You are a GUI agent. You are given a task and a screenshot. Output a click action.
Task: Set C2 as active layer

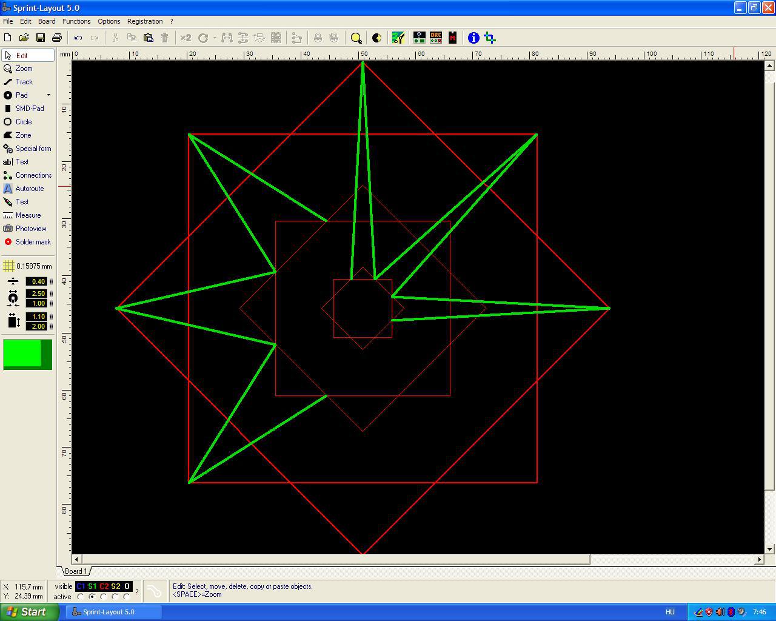(x=104, y=597)
